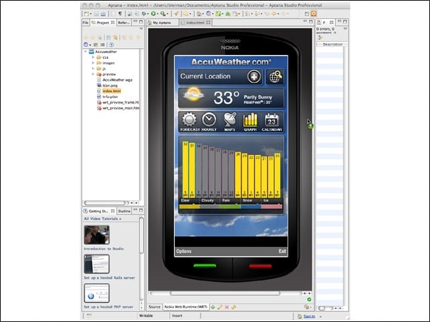This screenshot has height=322, width=430.
Task: Click the green call key on the phone
Action: click(x=204, y=266)
